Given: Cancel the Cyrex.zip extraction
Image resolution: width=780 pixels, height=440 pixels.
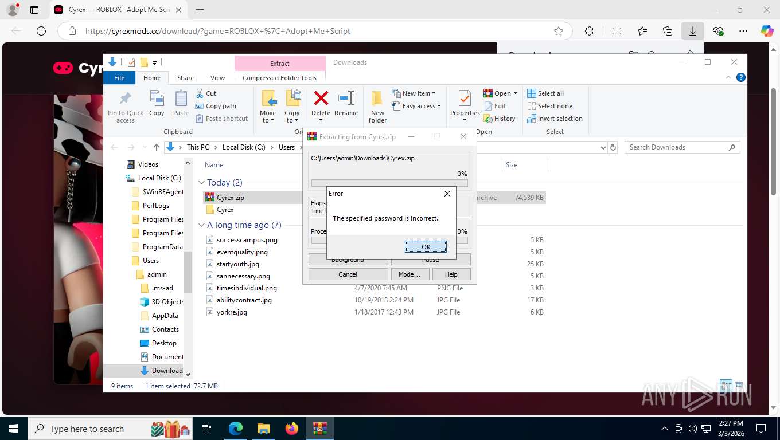Looking at the screenshot, I should [348, 274].
